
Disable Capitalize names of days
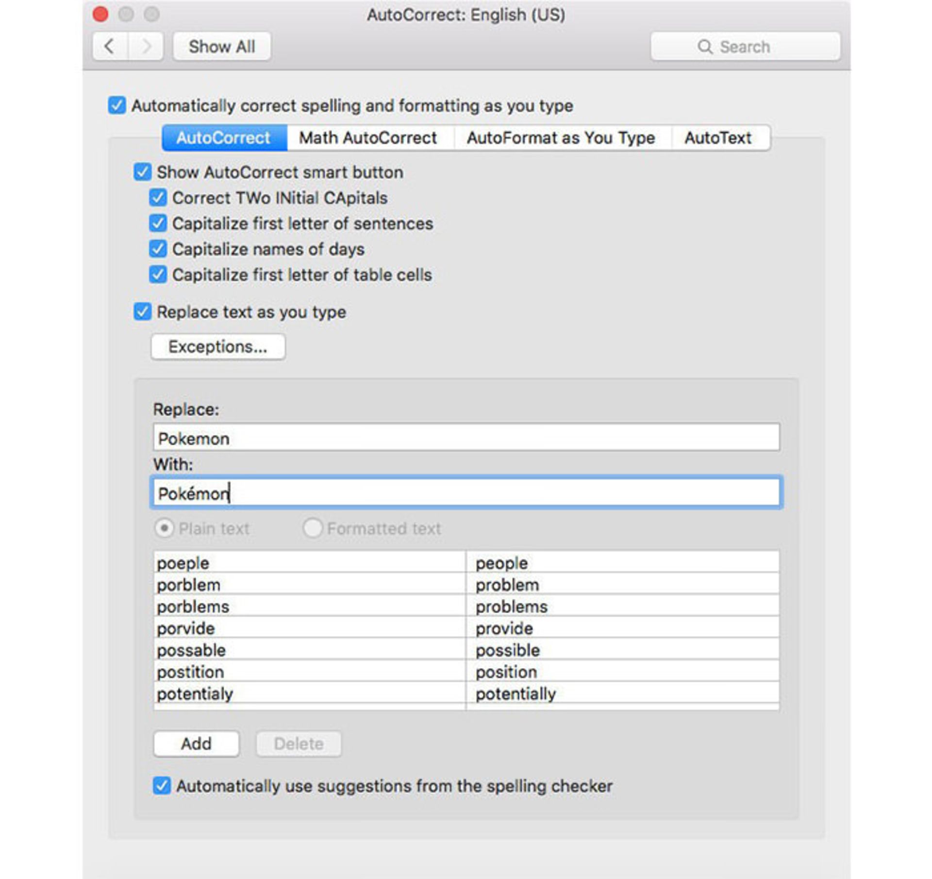point(158,249)
